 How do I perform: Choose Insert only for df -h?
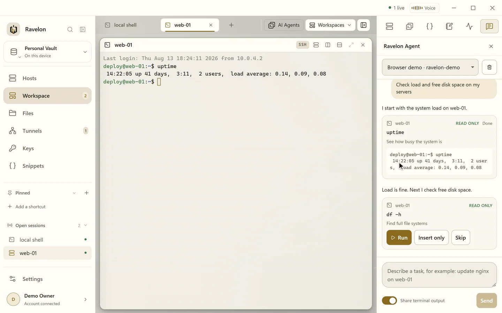(431, 238)
